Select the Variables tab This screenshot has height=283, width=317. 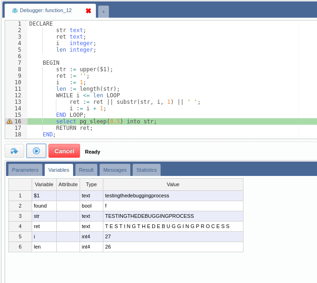[59, 170]
